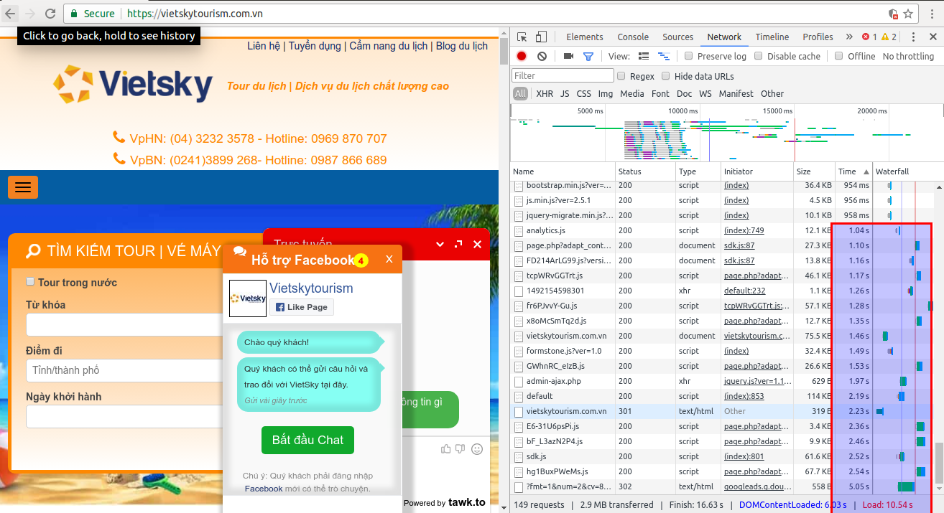Toggle the device toolbar icon
The height and width of the screenshot is (513, 944).
pos(541,37)
